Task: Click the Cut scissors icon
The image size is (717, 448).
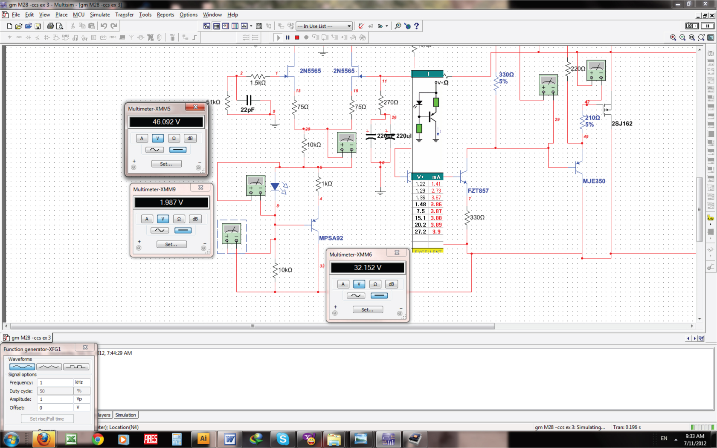Action: point(73,26)
